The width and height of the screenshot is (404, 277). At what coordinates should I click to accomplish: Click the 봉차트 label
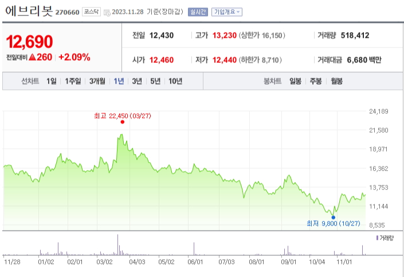(x=272, y=81)
